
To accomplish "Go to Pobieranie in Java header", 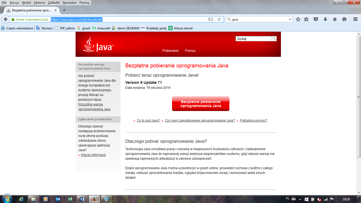I will pos(170,50).
